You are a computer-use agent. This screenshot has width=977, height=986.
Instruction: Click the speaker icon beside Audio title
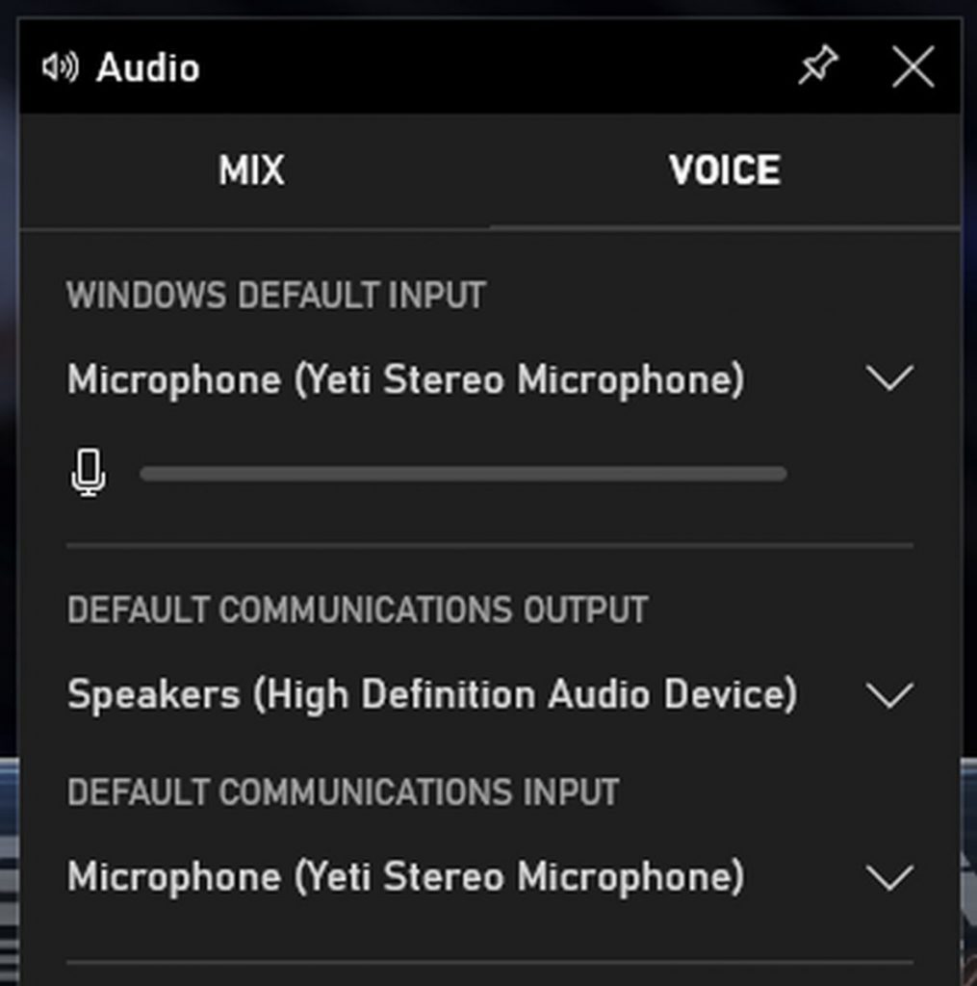click(x=60, y=68)
